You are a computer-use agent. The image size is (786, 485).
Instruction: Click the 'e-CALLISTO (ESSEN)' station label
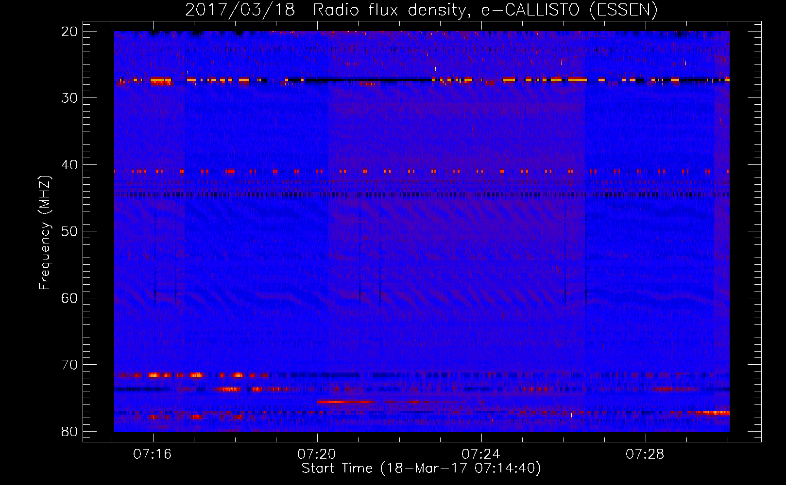[x=569, y=10]
